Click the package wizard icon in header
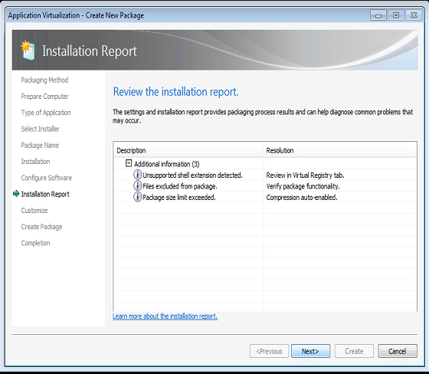 [28, 50]
